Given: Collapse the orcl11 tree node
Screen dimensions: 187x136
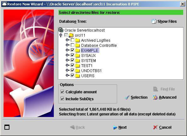Looking at the screenshot, I should [61, 35].
